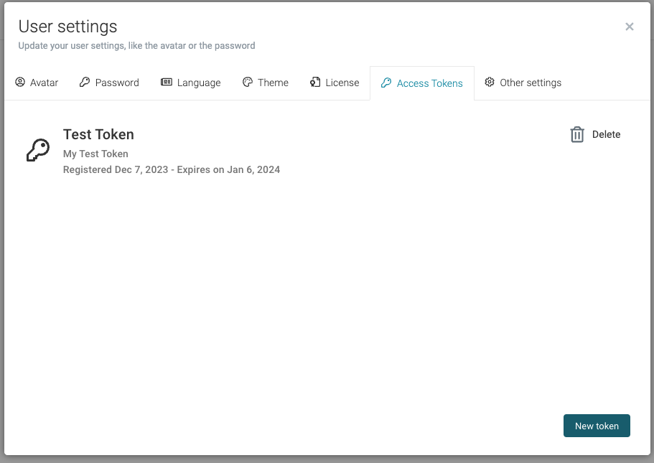Switch to the Avatar tab
Screen dimensions: 654x463
pos(37,82)
